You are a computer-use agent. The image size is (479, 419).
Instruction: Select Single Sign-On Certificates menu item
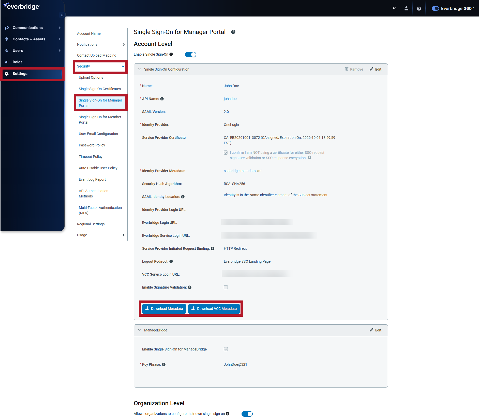click(100, 89)
